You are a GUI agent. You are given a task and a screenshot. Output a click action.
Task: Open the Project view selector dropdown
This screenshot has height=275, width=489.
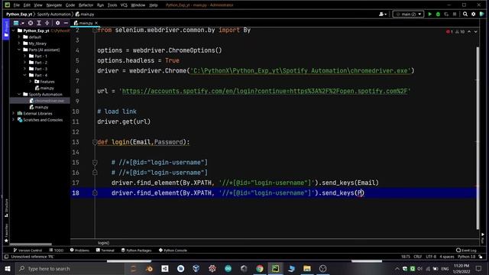(x=18, y=23)
